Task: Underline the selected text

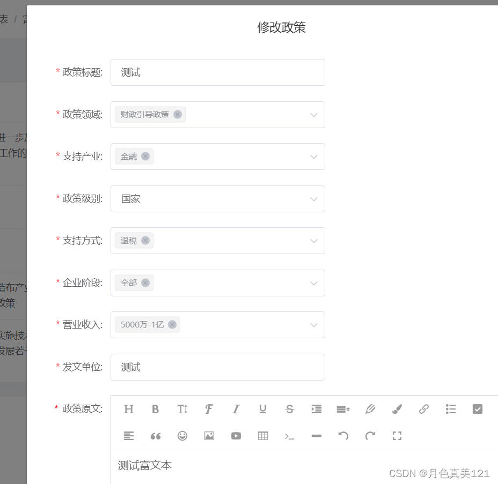Action: 262,409
